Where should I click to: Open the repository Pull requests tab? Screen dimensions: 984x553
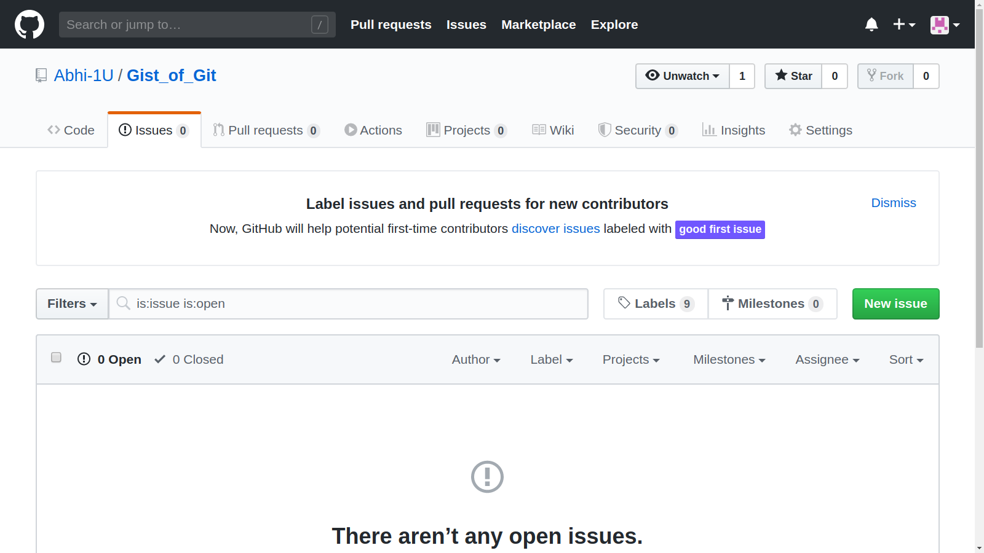pos(266,130)
